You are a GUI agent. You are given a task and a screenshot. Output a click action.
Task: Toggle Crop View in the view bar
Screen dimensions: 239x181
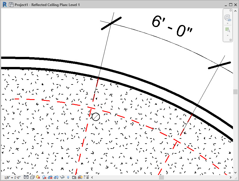point(50,178)
